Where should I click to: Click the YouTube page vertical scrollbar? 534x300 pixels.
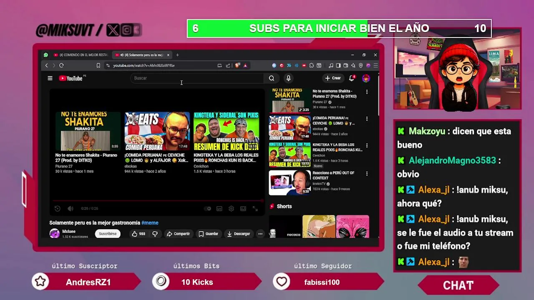tap(378, 96)
